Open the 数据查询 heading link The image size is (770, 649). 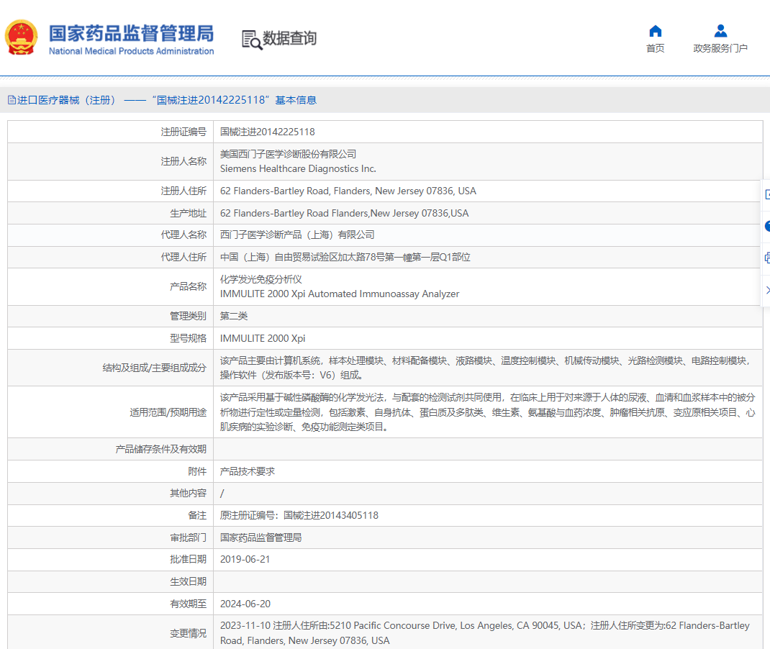[290, 38]
